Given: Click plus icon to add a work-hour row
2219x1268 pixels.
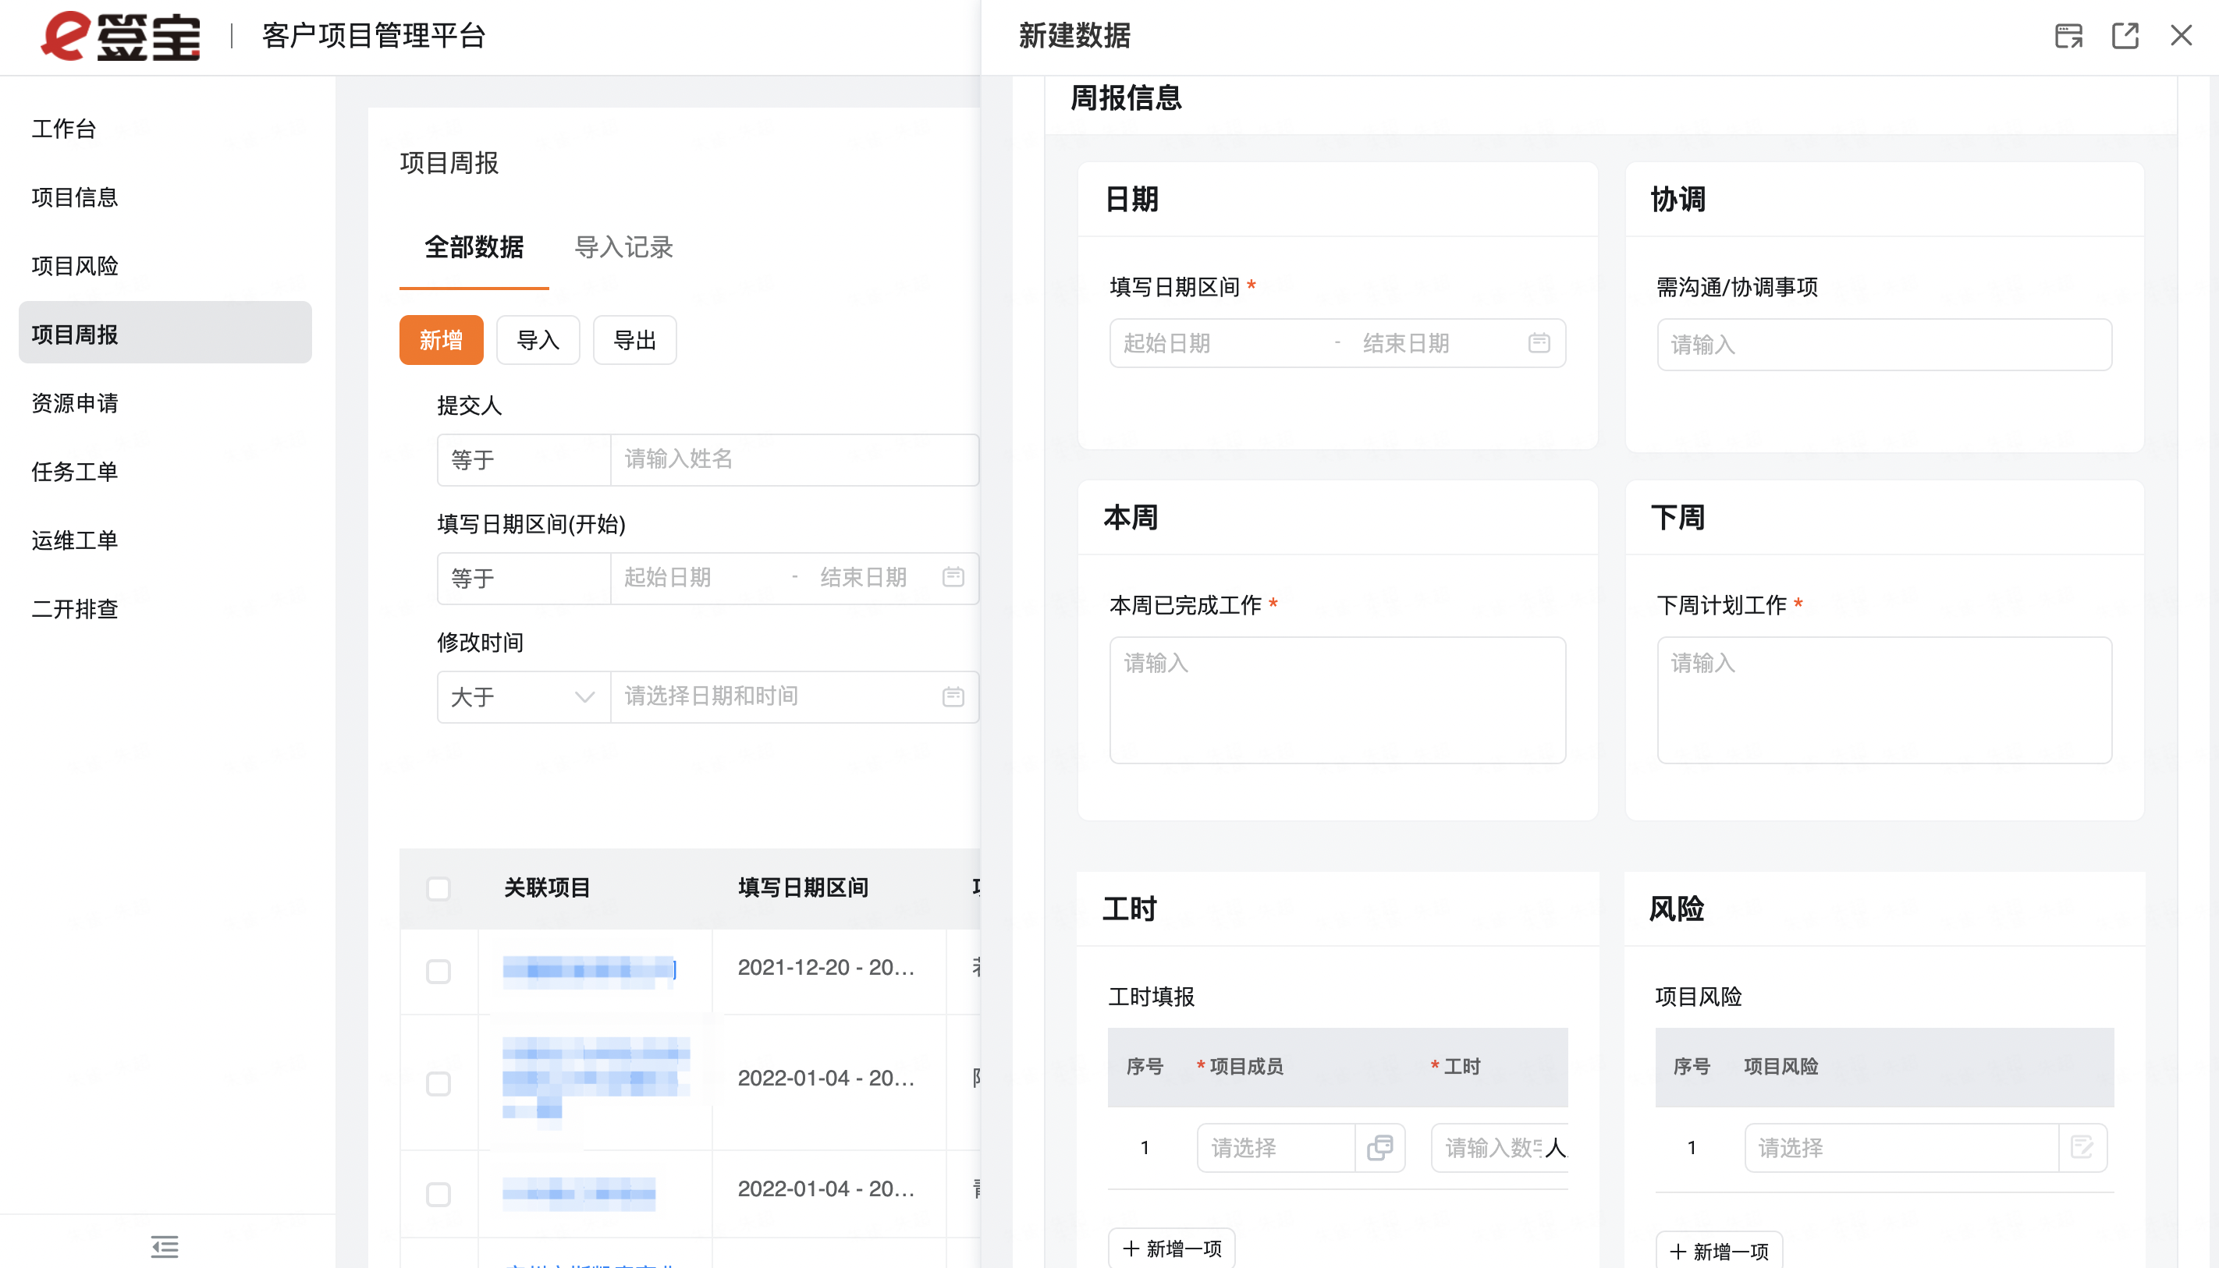Looking at the screenshot, I should (1131, 1249).
